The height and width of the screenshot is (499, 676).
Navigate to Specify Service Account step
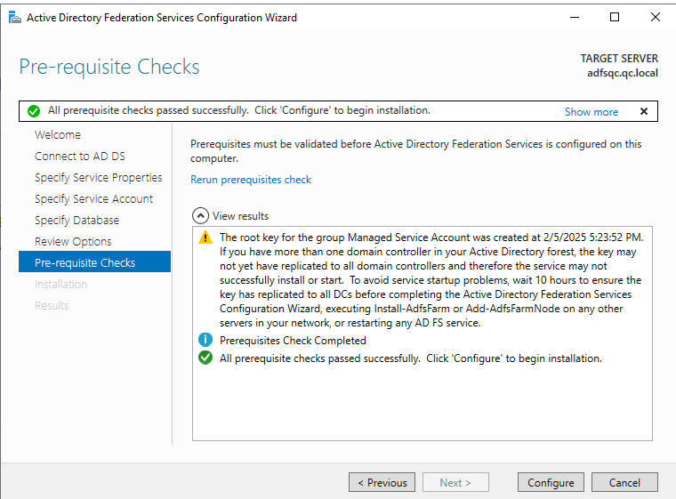pyautogui.click(x=93, y=199)
